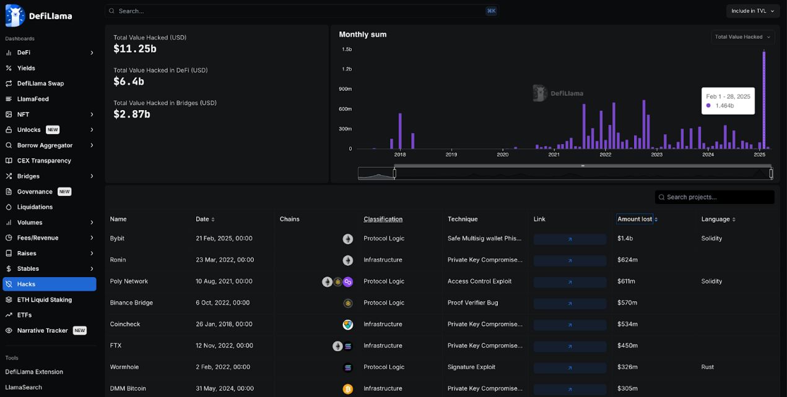787x397 pixels.
Task: Click the Yields percent icon in sidebar
Action: pyautogui.click(x=9, y=68)
